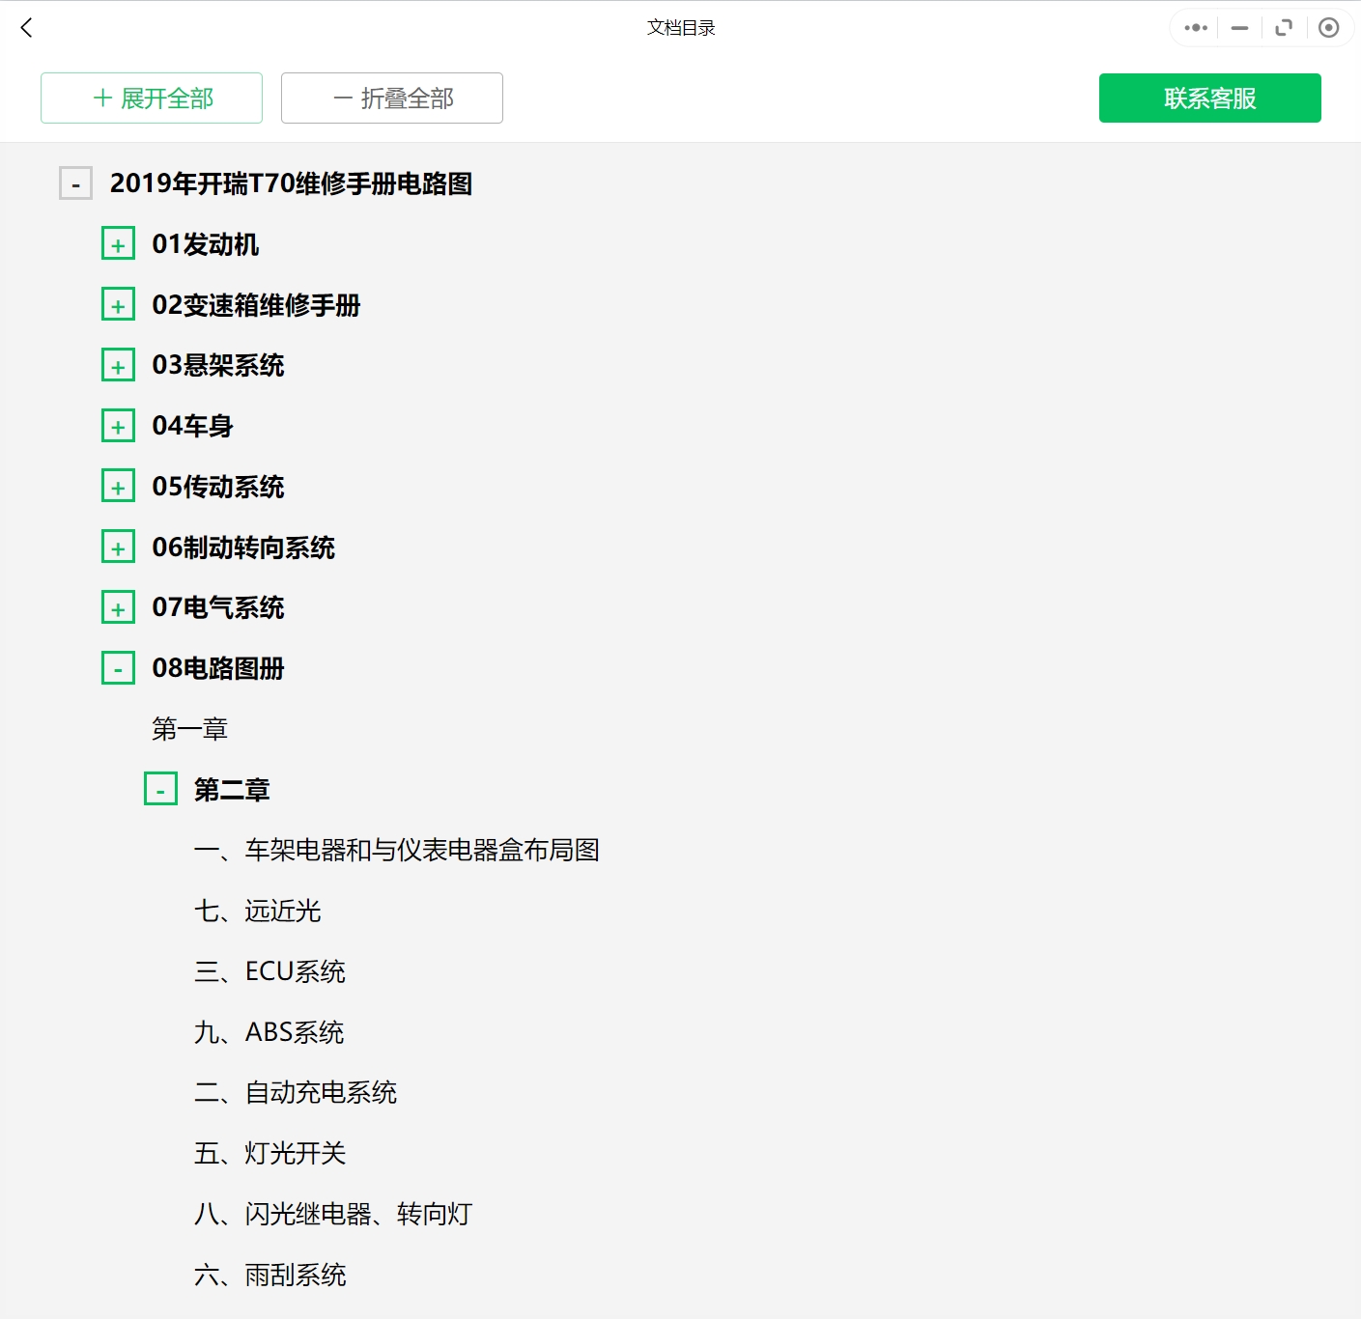Collapse the 08电路图册 section
This screenshot has height=1319, width=1361.
pyautogui.click(x=118, y=667)
